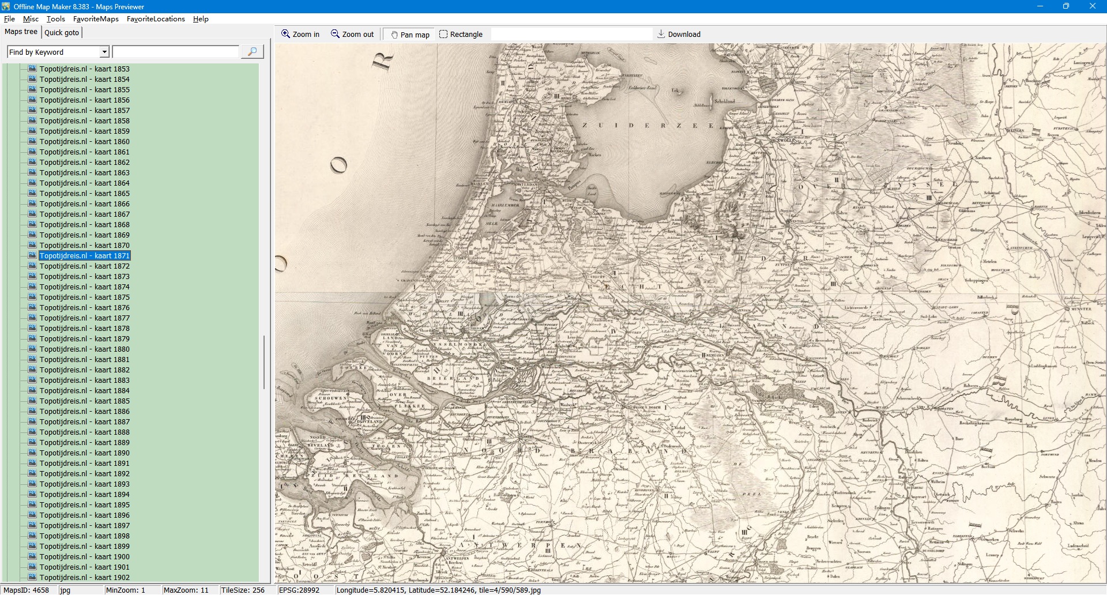The height and width of the screenshot is (595, 1107).
Task: Click map icon beside kaart 1853
Action: (x=32, y=69)
